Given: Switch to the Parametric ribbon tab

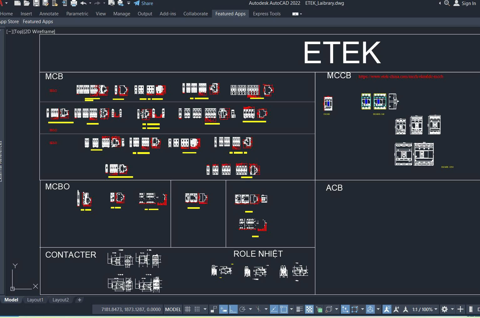Looking at the screenshot, I should [77, 14].
